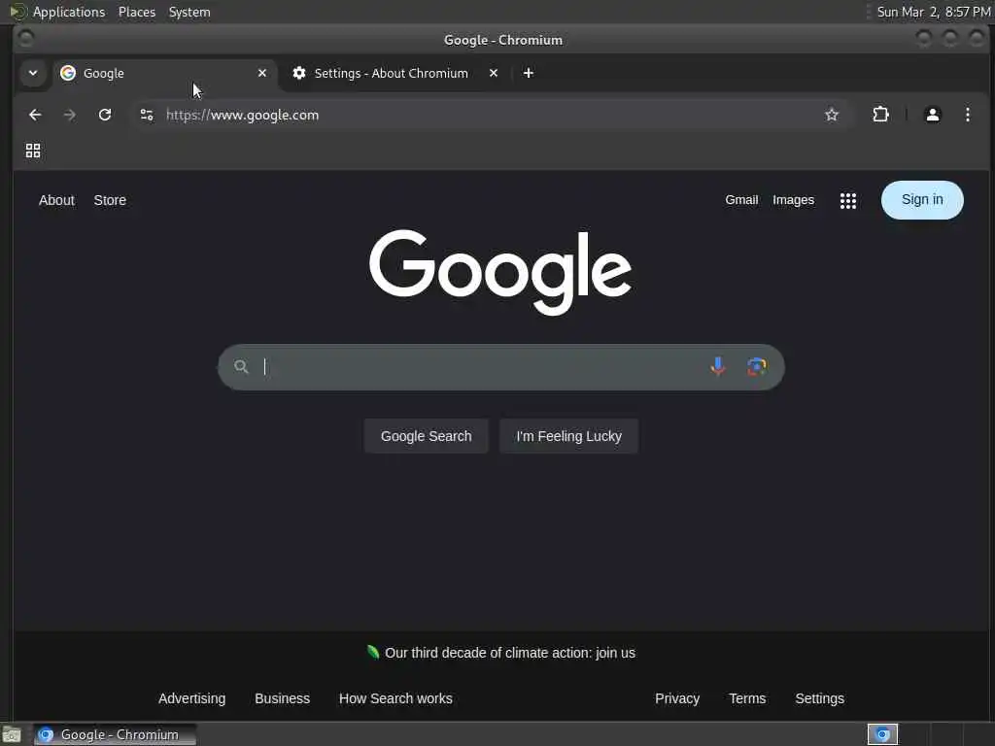Select Google - Chromium taskbar entry
The image size is (995, 746).
[x=115, y=734]
